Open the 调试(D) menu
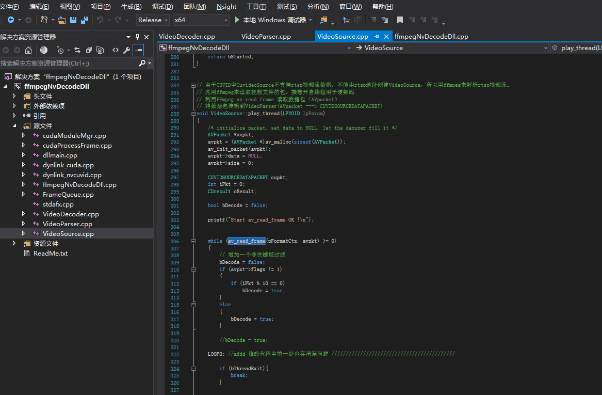 click(162, 7)
